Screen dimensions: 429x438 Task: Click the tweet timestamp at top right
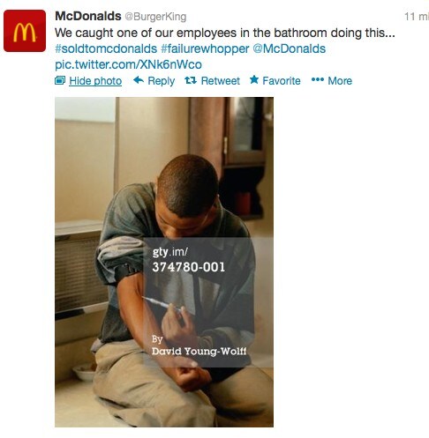point(417,17)
